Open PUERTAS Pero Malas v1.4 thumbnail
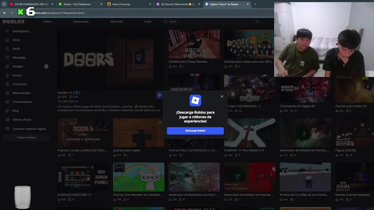The image size is (374, 210). coord(250,133)
